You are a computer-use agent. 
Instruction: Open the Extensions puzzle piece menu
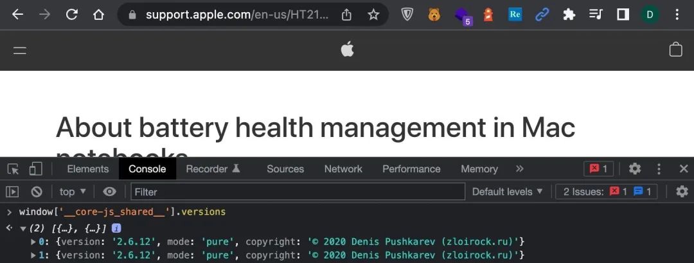click(569, 15)
